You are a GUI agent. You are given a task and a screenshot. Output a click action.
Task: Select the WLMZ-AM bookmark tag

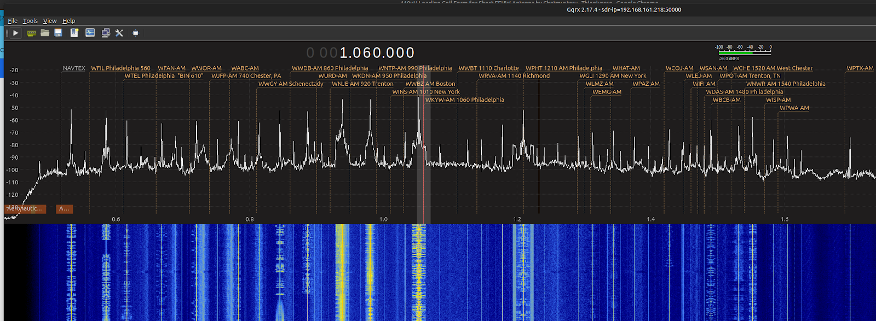pyautogui.click(x=600, y=84)
